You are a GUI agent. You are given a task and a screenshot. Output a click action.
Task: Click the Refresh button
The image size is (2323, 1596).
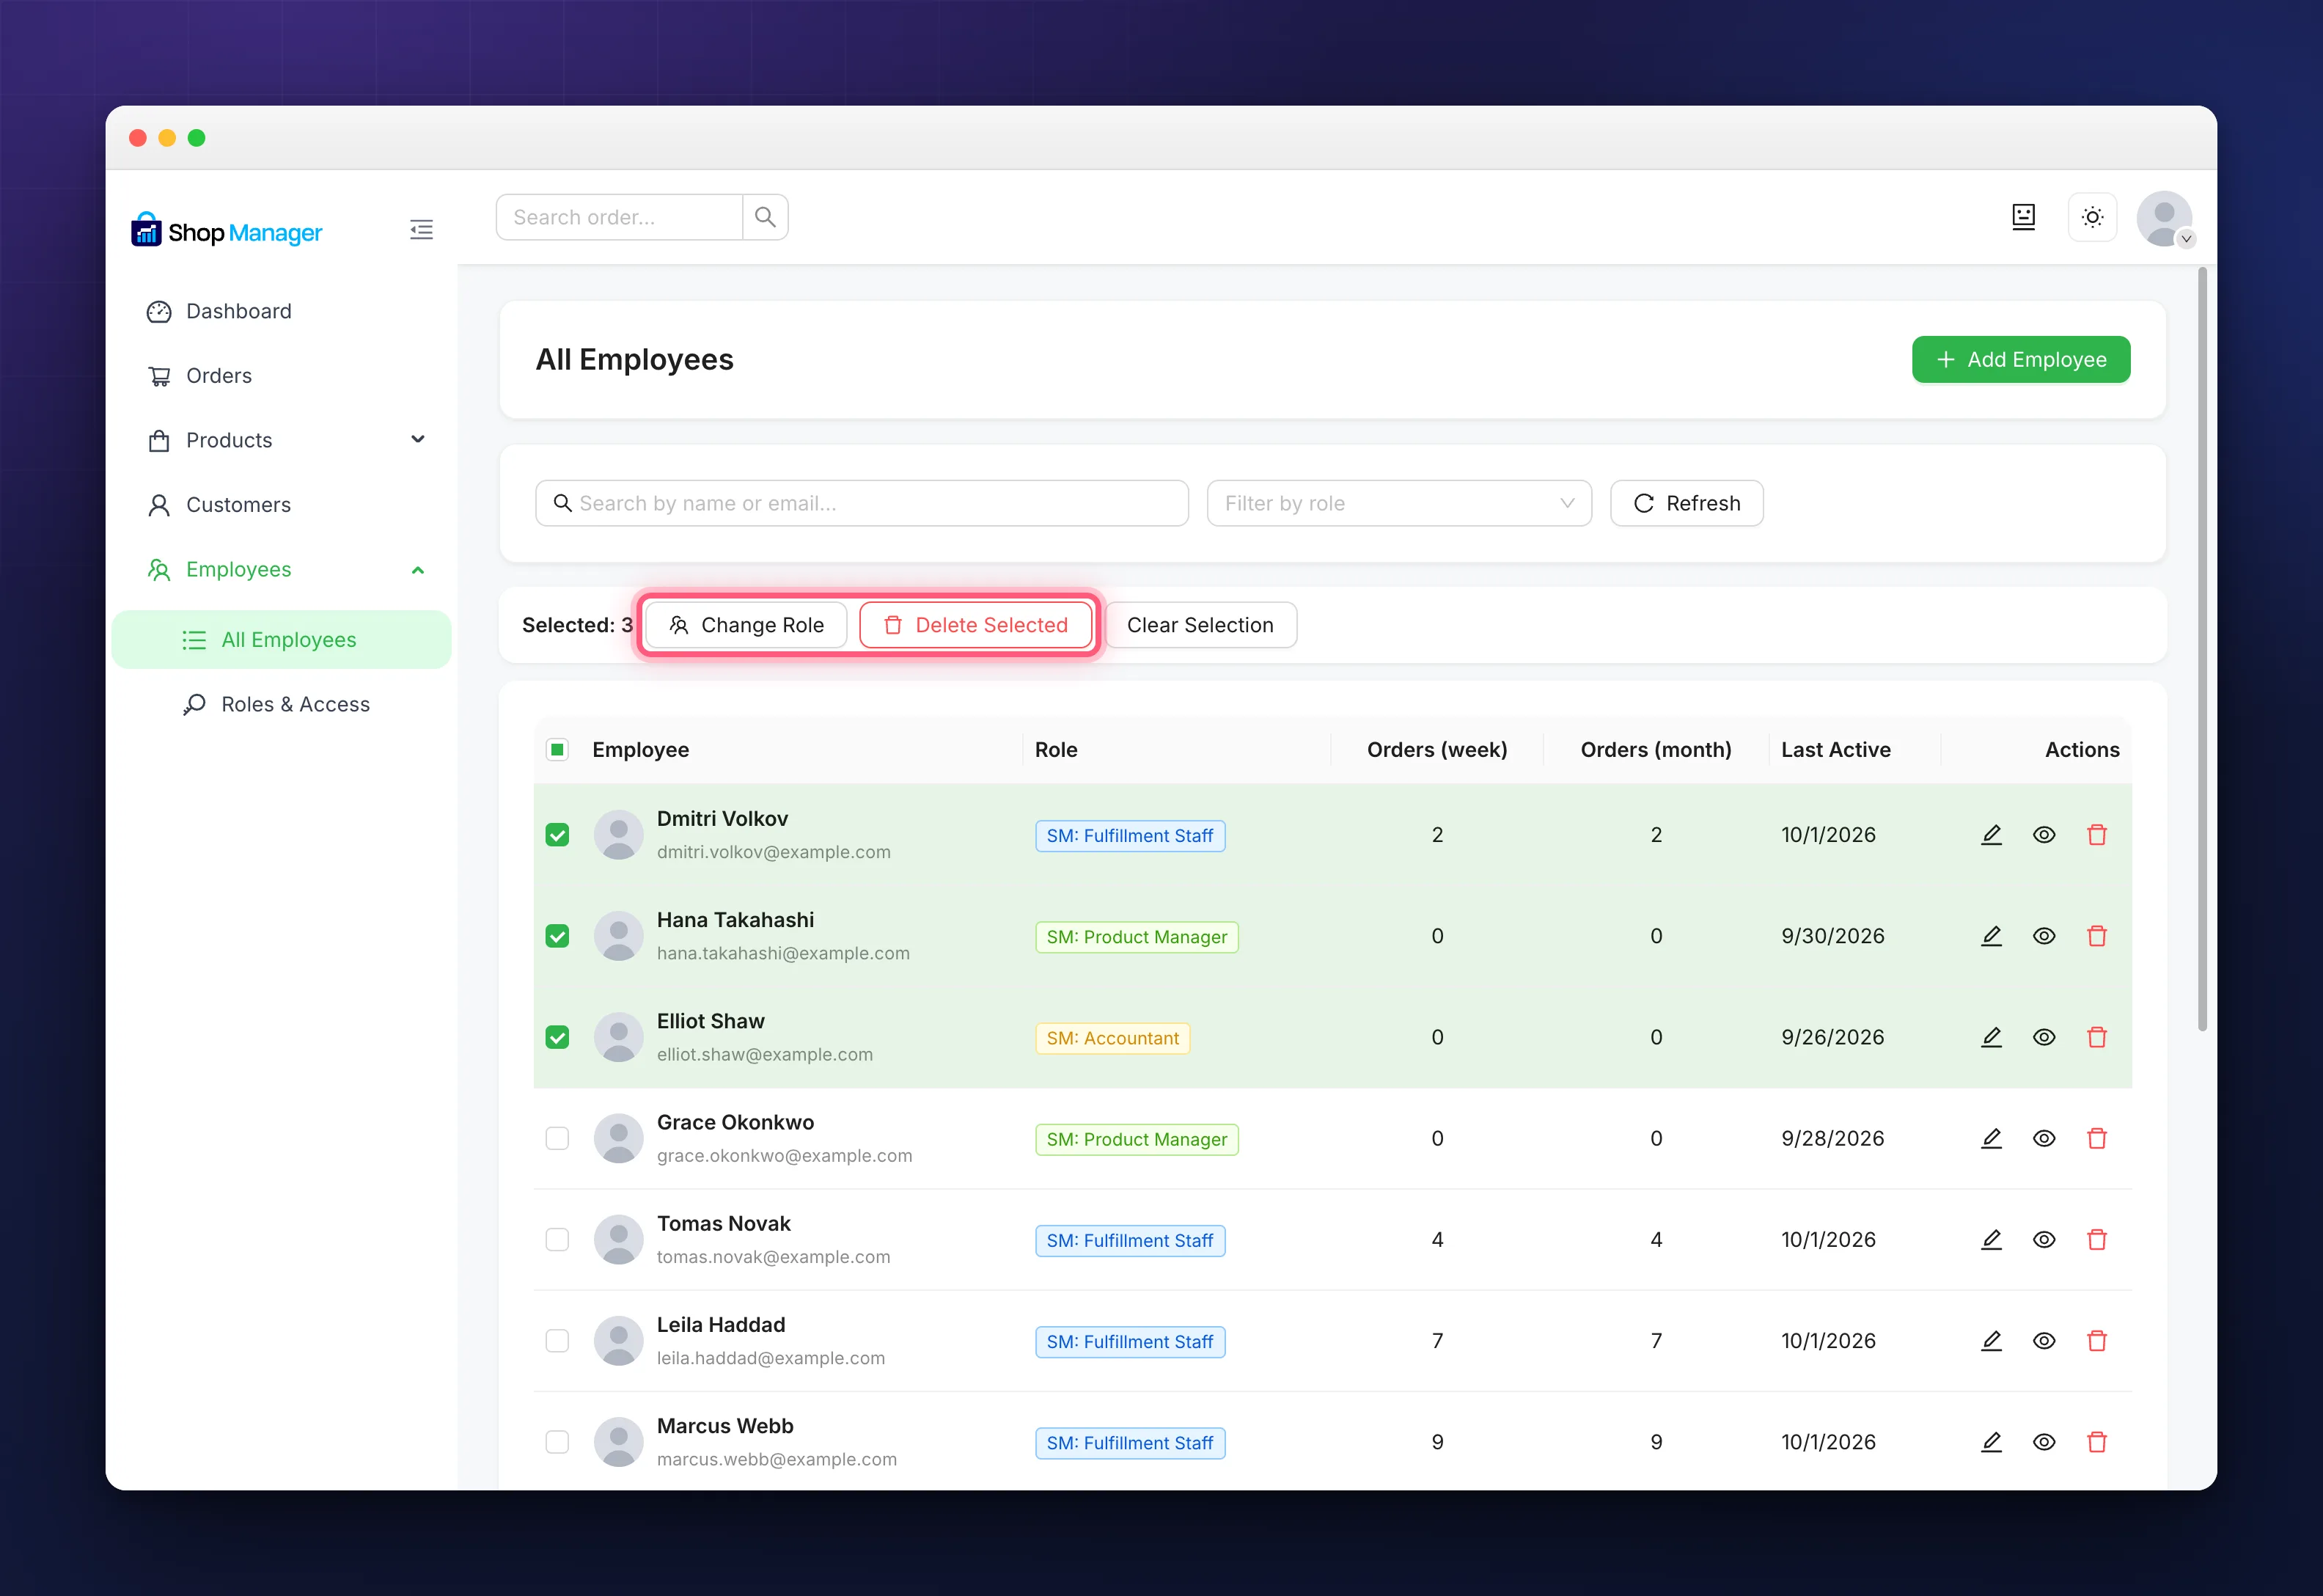tap(1687, 503)
